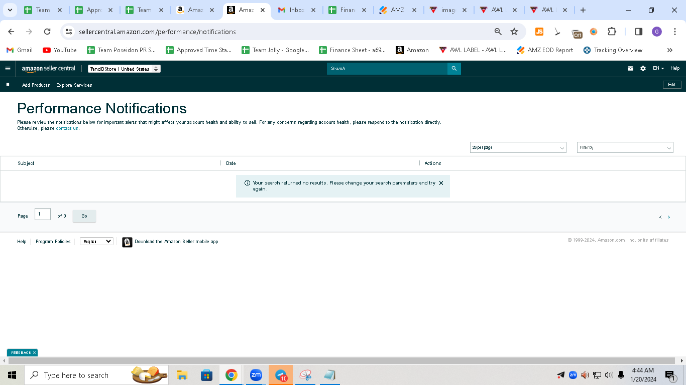
Task: Click the page number input box
Action: click(x=43, y=214)
